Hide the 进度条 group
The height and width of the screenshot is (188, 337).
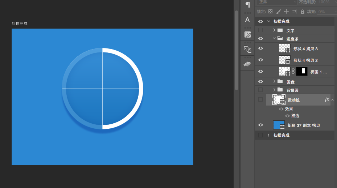[260, 39]
